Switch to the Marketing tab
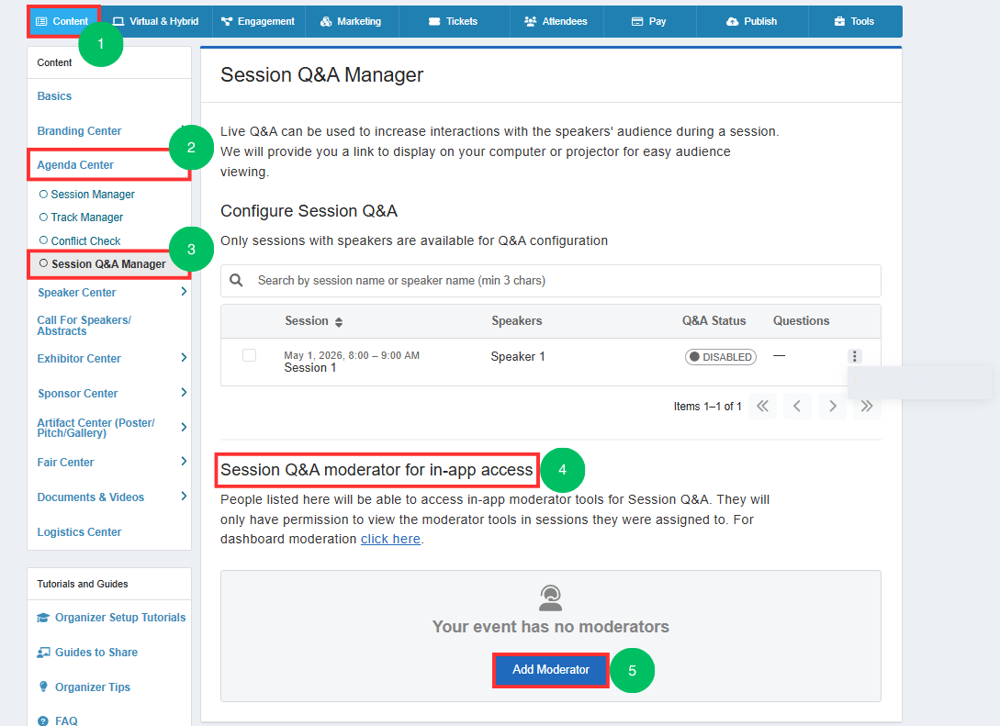The image size is (1000, 726). click(x=351, y=22)
